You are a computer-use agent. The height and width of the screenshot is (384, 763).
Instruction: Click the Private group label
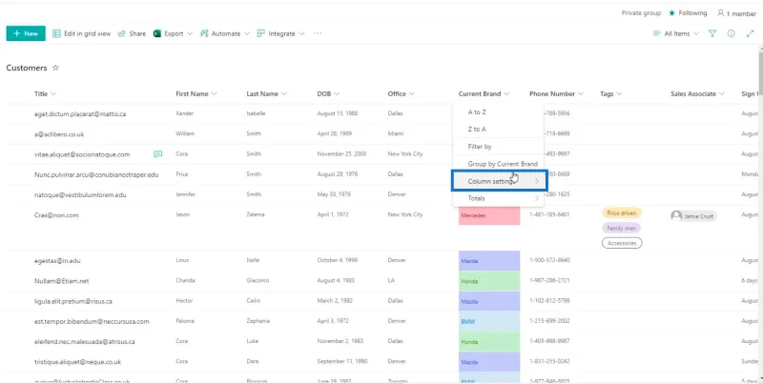point(641,13)
